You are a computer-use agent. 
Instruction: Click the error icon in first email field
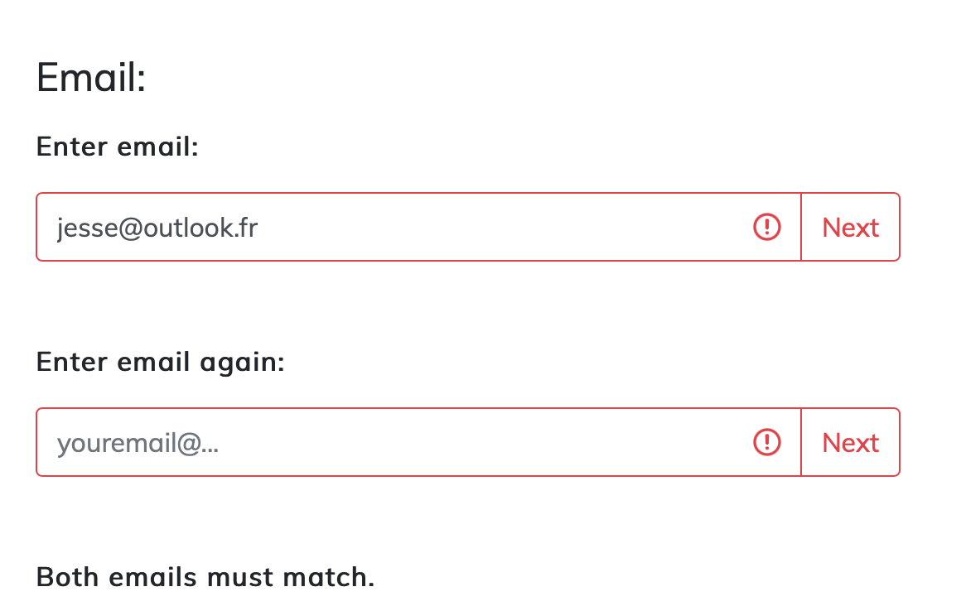click(767, 227)
